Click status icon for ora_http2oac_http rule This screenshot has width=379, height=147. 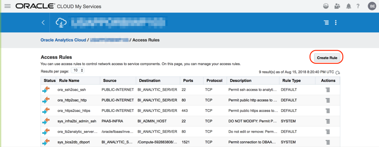(46, 100)
